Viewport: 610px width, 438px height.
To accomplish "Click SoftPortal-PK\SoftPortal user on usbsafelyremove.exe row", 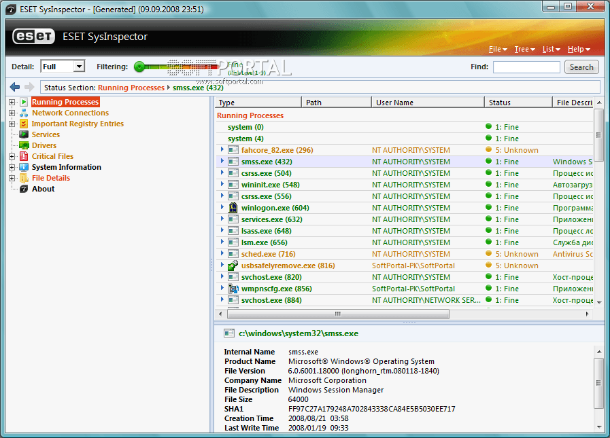I will click(413, 266).
